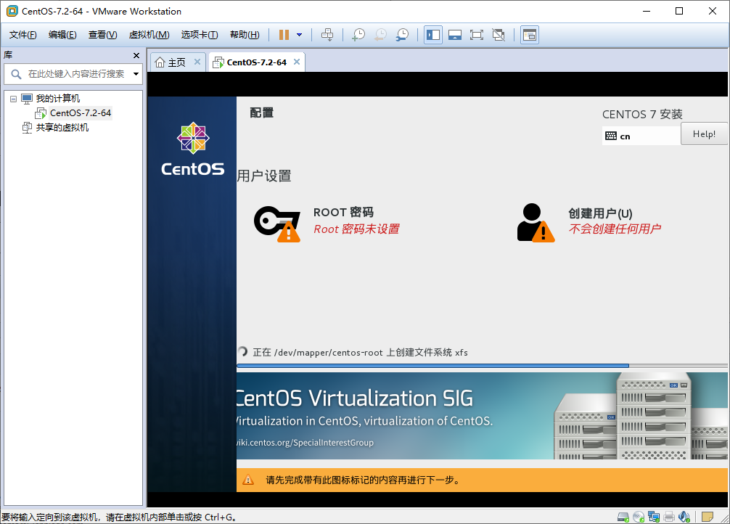The image size is (730, 524).
Task: Click the CENTOS 7 安装 title text
Action: pos(642,114)
